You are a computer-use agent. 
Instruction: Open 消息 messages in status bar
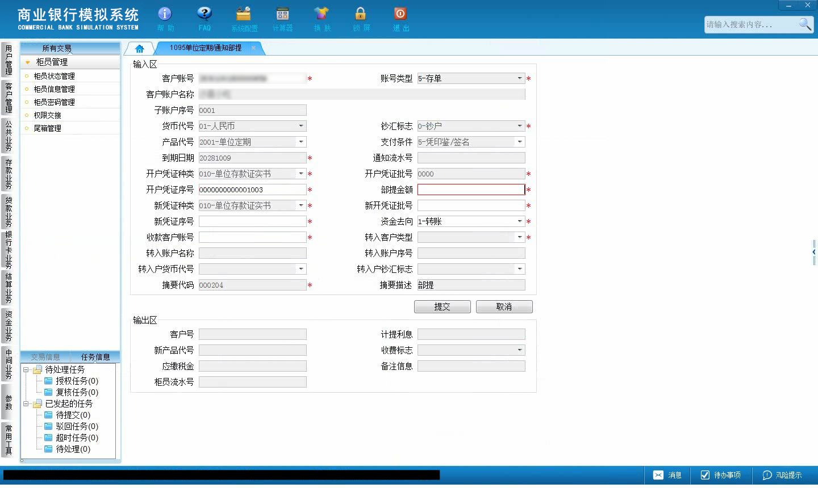667,475
